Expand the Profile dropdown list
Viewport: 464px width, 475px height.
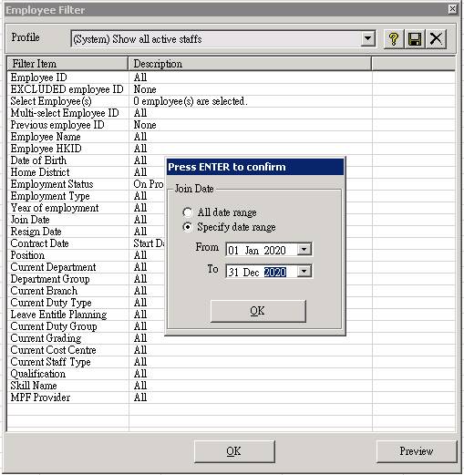click(x=367, y=38)
